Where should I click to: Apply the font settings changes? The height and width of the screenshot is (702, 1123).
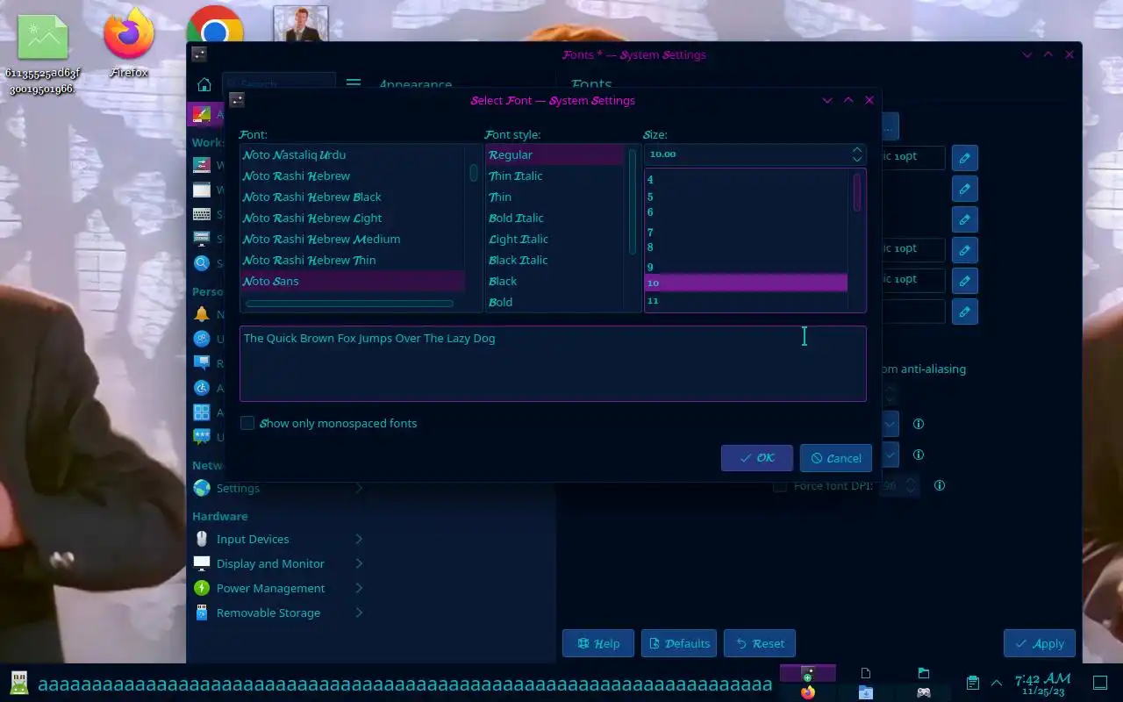click(1040, 643)
